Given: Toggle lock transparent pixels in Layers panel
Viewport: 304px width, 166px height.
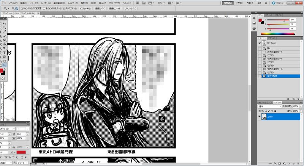Looking at the screenshot, I should click(266, 111).
